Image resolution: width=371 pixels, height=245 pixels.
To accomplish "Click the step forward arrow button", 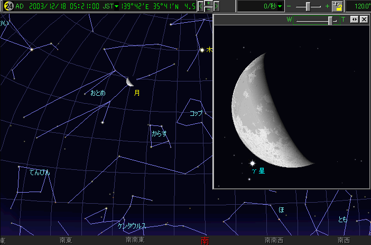I will click(x=216, y=6).
